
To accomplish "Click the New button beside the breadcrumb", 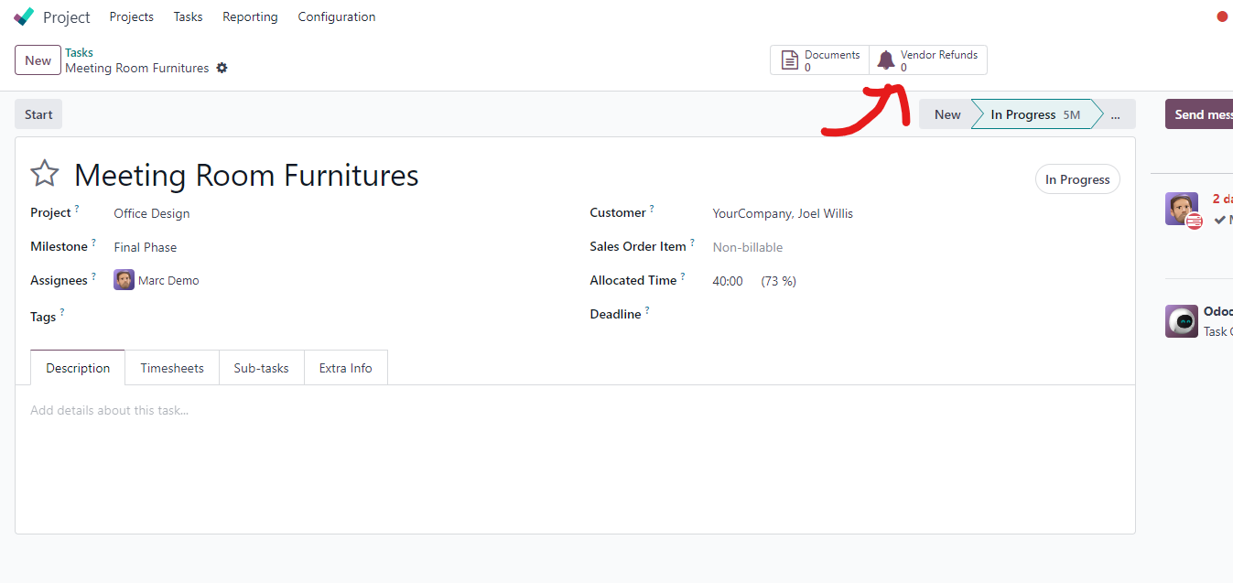I will point(38,60).
